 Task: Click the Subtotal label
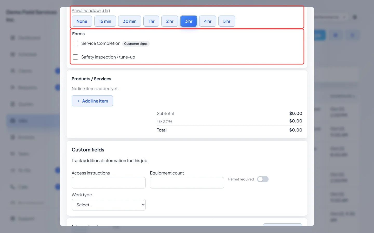165,113
